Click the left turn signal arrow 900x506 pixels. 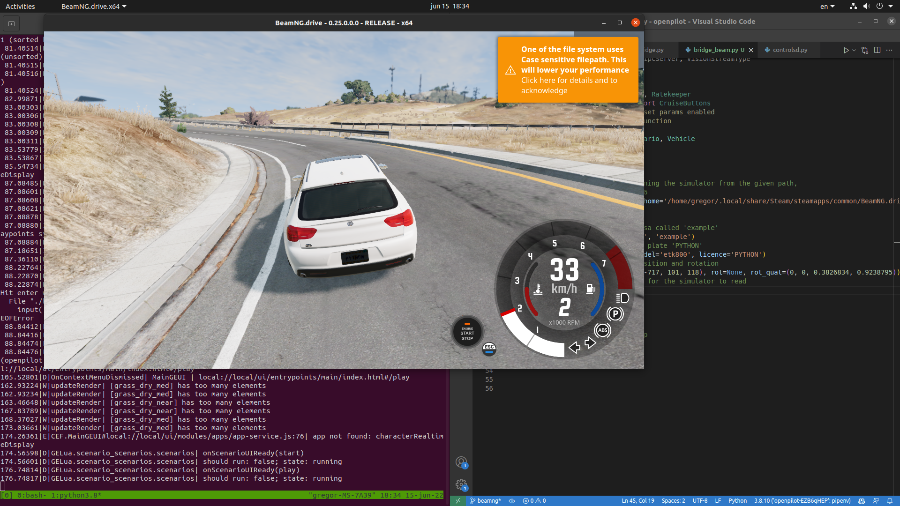coord(574,347)
